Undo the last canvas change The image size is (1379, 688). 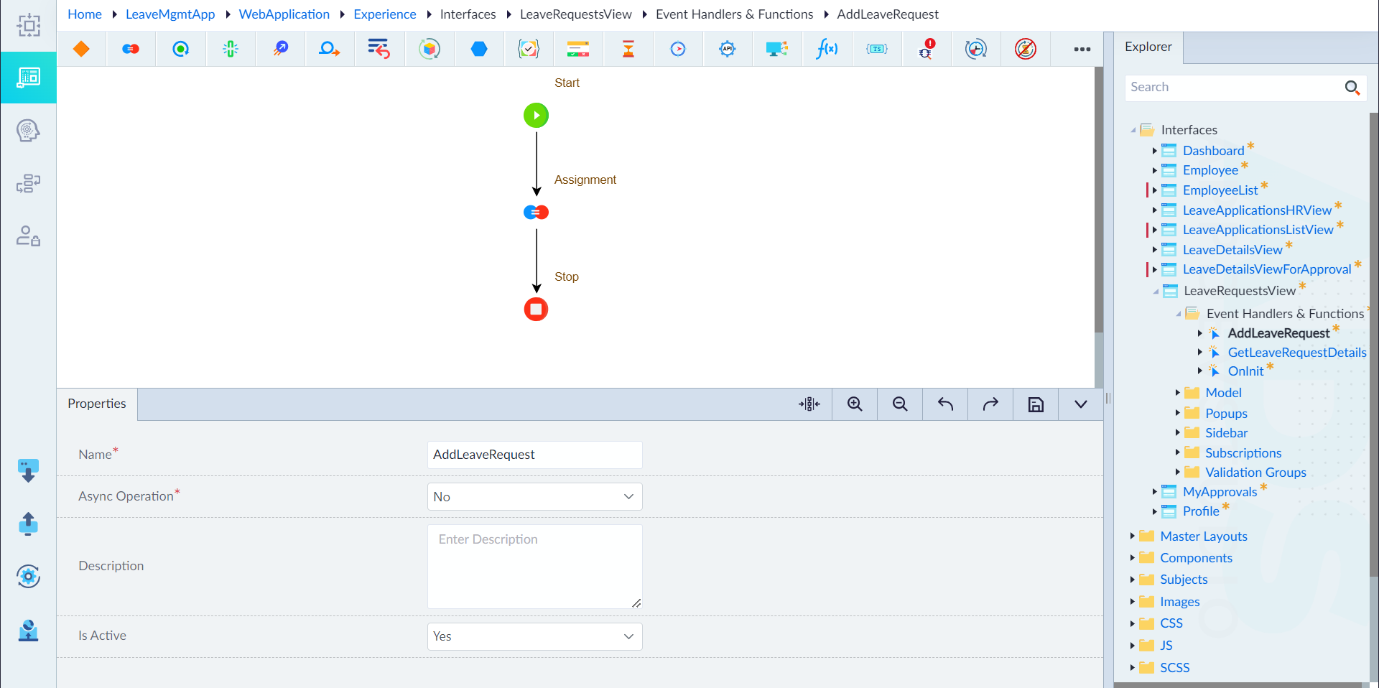[x=945, y=404]
